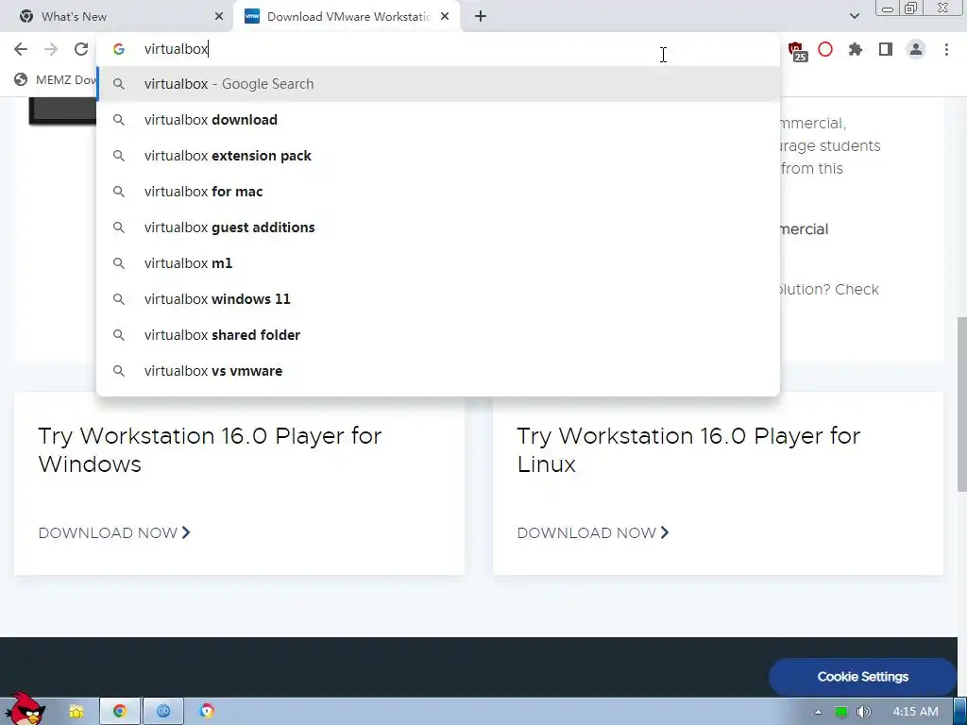
Task: Reload the page with the refresh icon
Action: [x=81, y=49]
